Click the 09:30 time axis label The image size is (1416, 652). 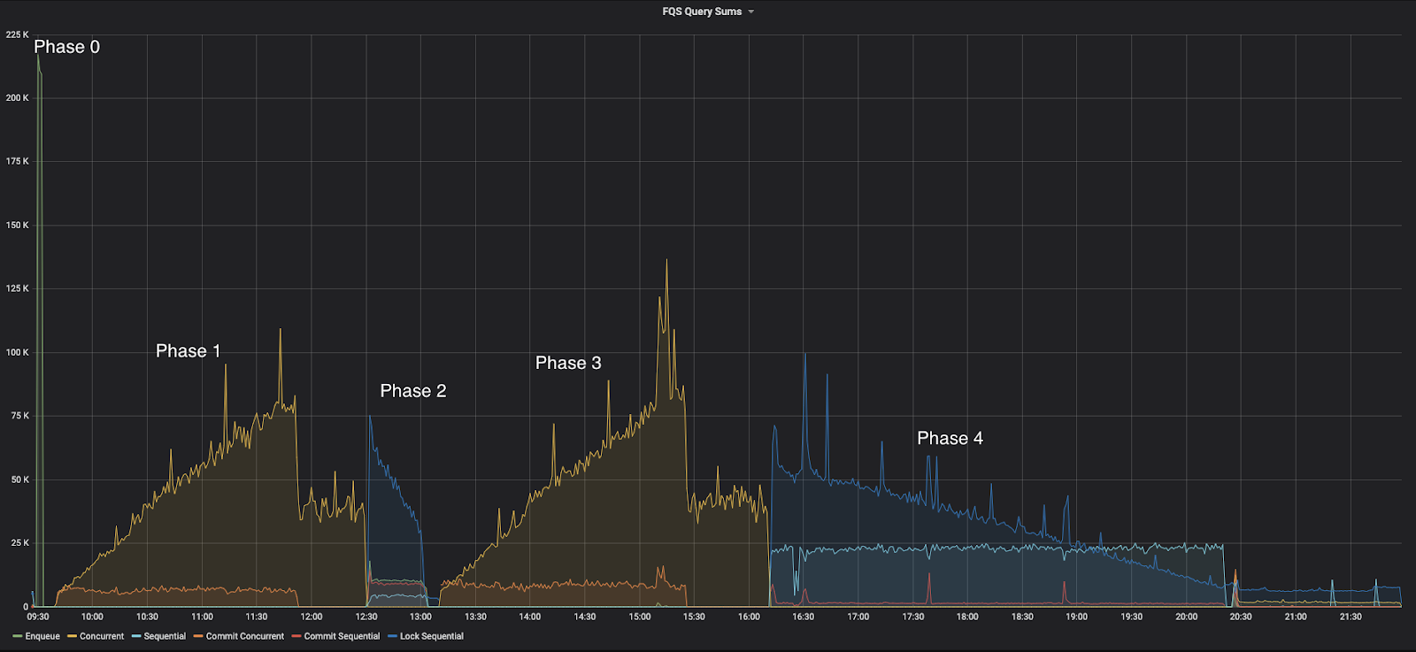(38, 617)
